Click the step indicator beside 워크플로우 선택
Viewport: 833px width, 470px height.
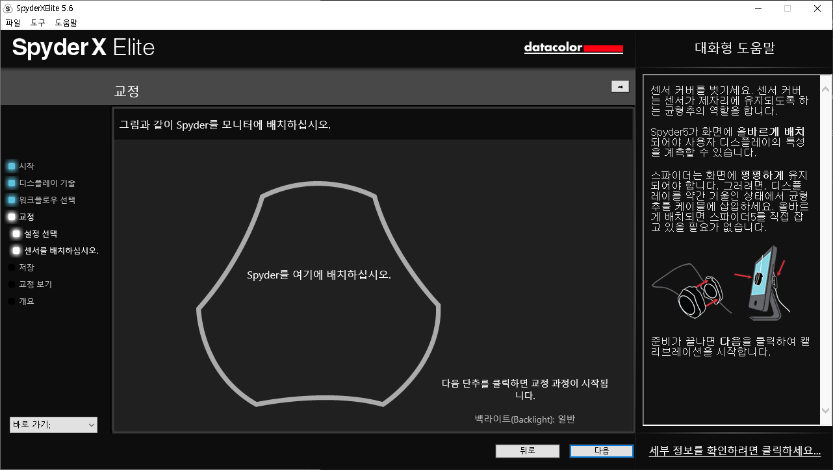pos(12,200)
